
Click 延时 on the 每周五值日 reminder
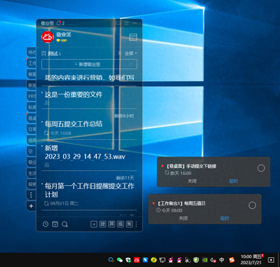tap(224, 218)
